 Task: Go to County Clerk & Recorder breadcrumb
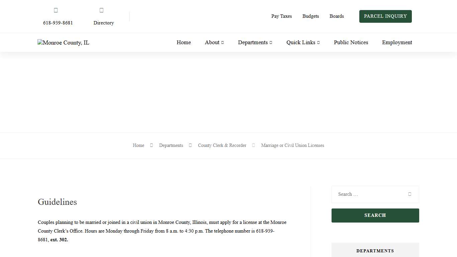click(222, 145)
